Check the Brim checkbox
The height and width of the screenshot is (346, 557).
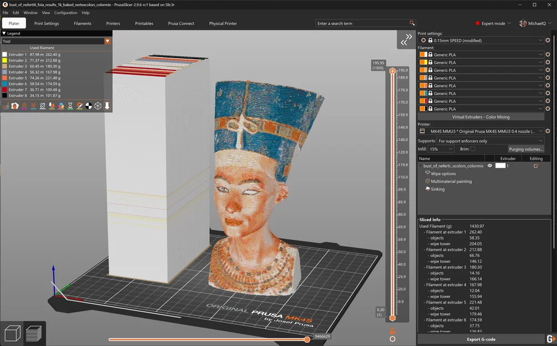click(473, 149)
